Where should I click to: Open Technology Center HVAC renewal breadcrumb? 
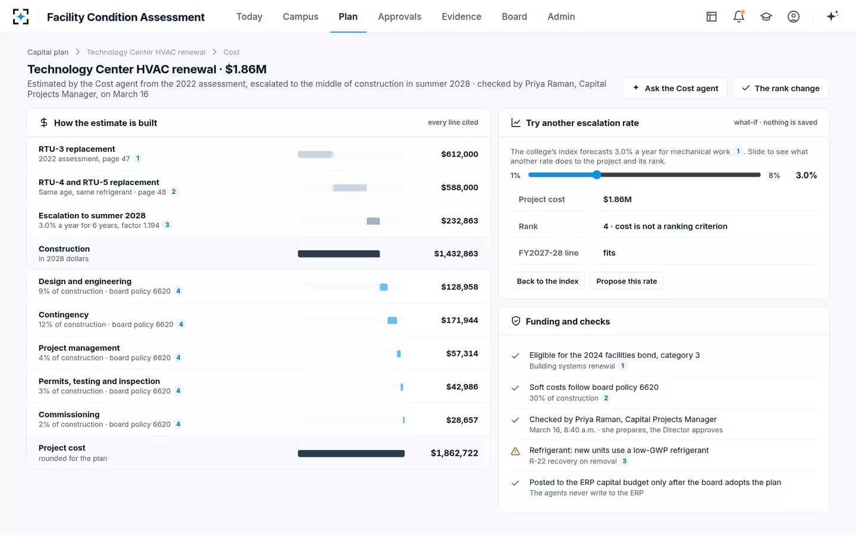[x=146, y=52]
